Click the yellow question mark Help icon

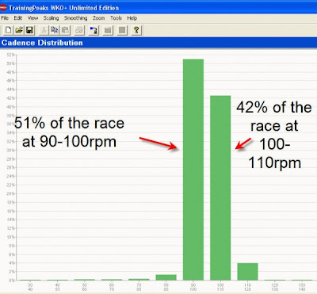tap(136, 30)
